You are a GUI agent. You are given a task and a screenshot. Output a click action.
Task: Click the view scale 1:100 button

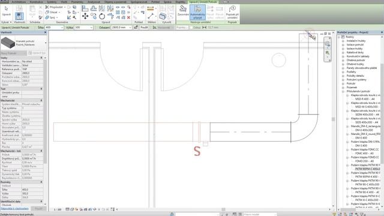[x=58, y=209]
